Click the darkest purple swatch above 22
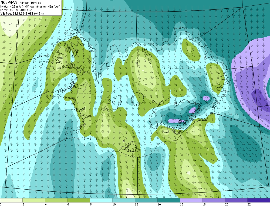The height and width of the screenshot is (206, 270). point(259,200)
